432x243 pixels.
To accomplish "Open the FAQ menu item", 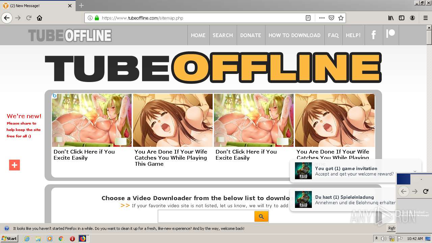I will tap(333, 35).
